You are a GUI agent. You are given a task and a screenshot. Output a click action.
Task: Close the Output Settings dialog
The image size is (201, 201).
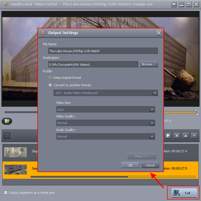point(159,33)
